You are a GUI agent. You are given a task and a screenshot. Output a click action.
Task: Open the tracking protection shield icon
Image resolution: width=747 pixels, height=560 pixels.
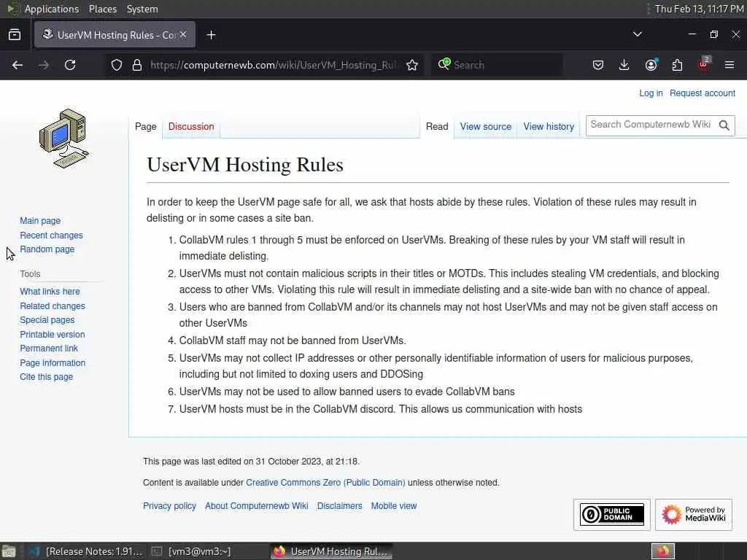[117, 65]
